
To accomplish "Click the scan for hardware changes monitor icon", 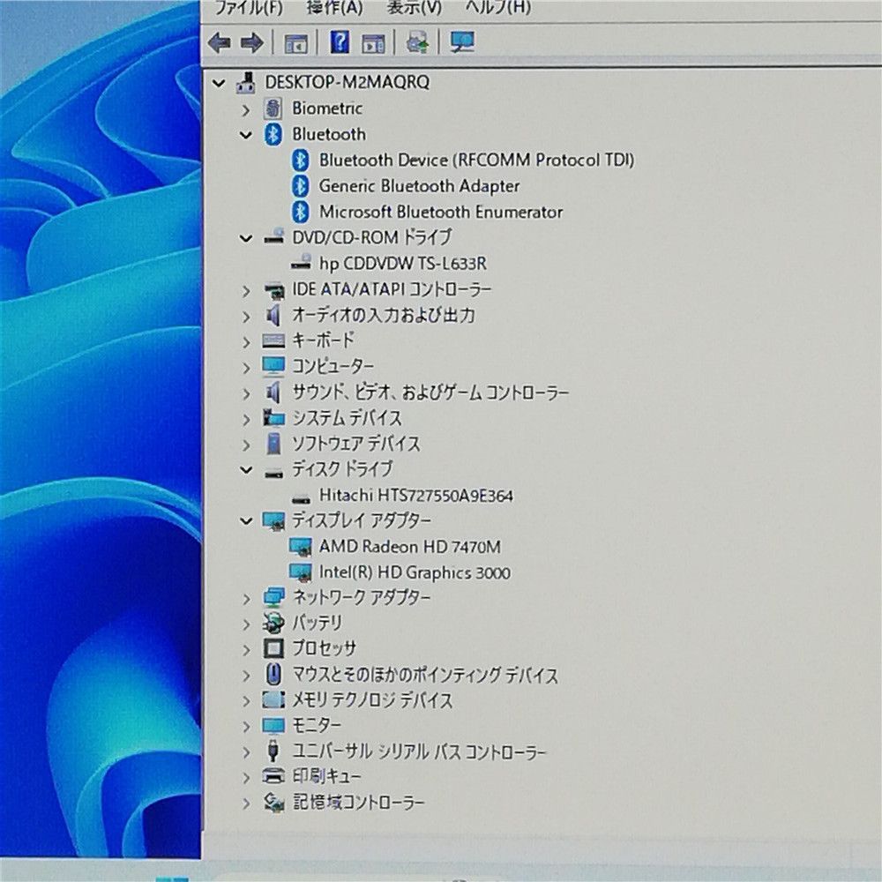I will click(462, 41).
